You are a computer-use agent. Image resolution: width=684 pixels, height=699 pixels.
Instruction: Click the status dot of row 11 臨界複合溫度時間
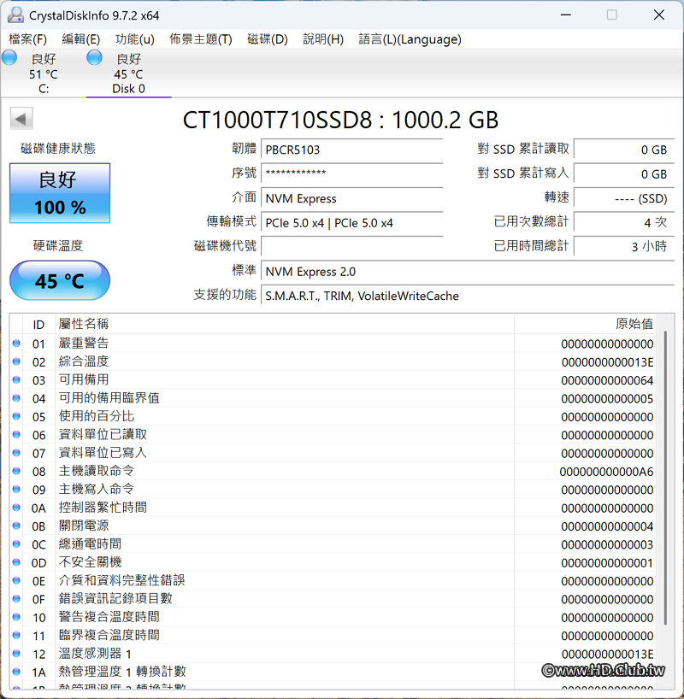16,635
